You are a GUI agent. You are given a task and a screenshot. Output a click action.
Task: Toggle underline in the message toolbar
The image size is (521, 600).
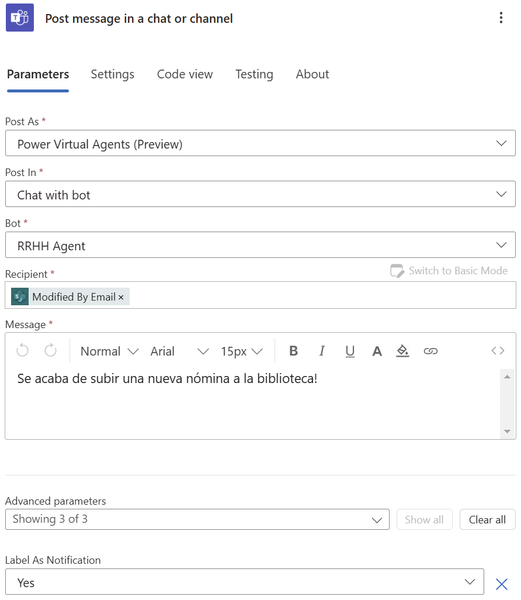pyautogui.click(x=349, y=350)
